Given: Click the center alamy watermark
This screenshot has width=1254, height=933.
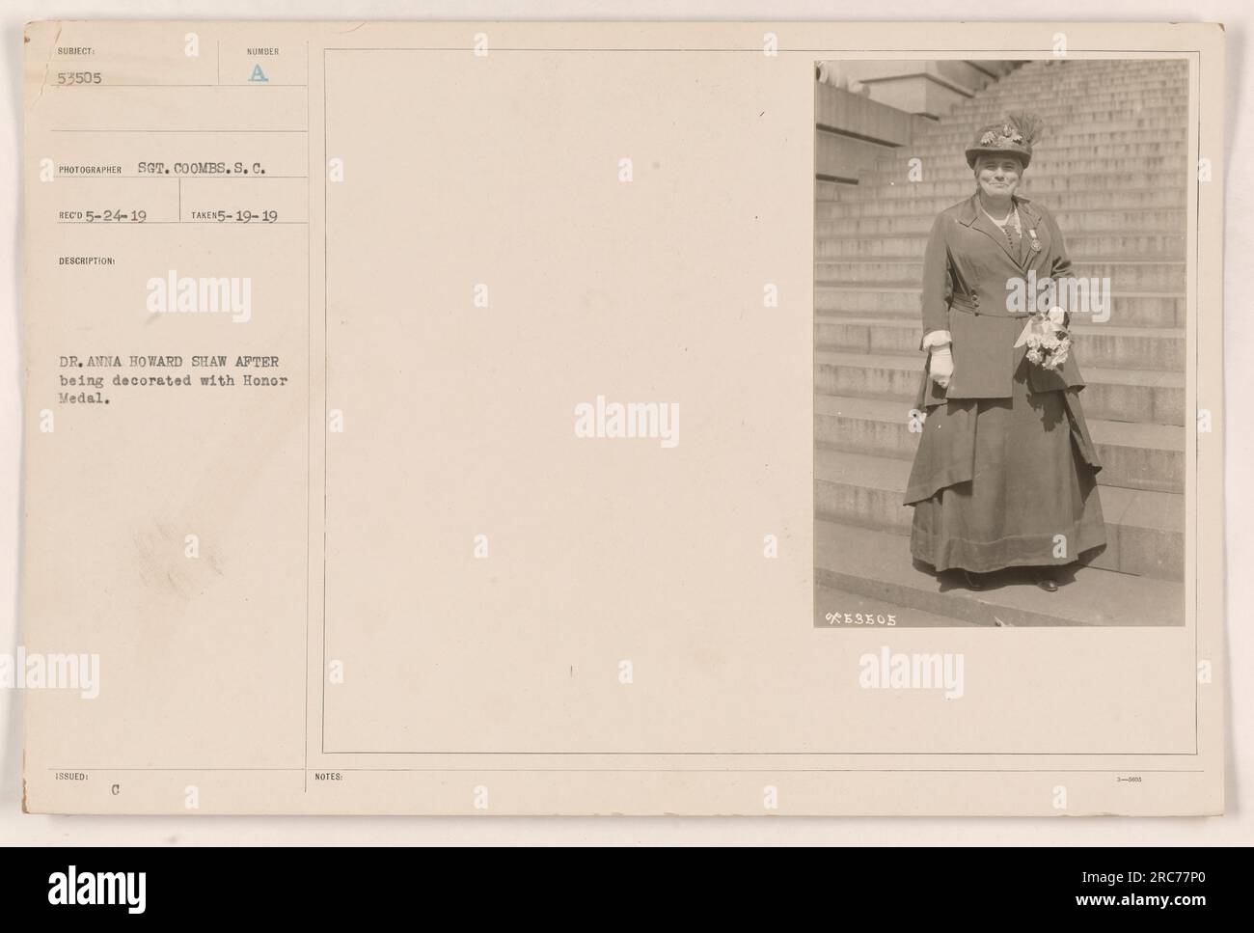Looking at the screenshot, I should pyautogui.click(x=626, y=422).
